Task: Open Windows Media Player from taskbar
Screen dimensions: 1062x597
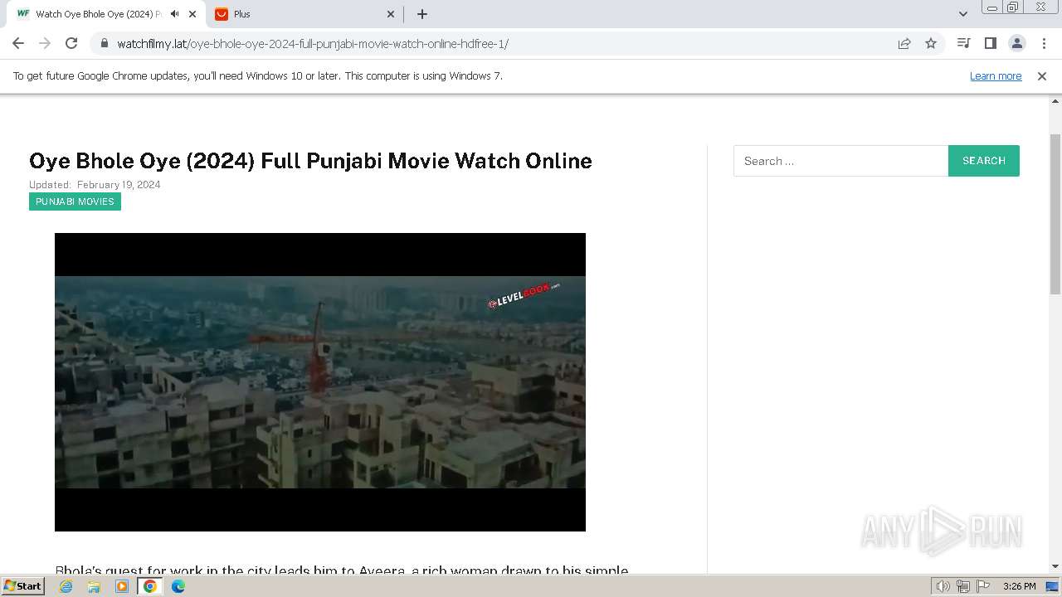Action: pos(122,586)
